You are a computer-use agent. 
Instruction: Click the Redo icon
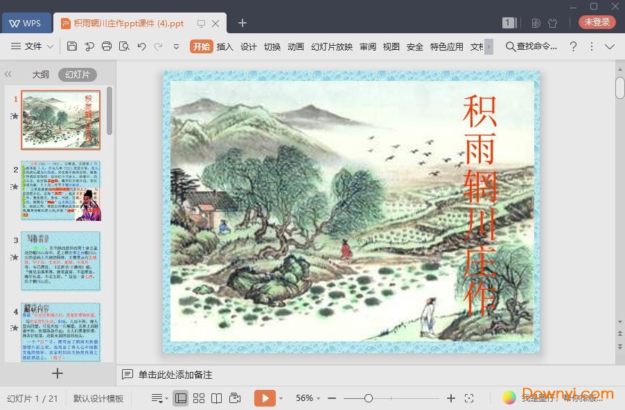pyautogui.click(x=159, y=46)
